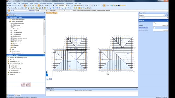Click the dark navy square icon in top toolbar

click(x=119, y=5)
